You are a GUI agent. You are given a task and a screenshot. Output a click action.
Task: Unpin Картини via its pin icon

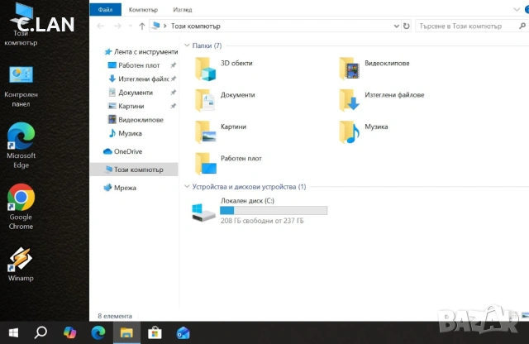(x=173, y=106)
